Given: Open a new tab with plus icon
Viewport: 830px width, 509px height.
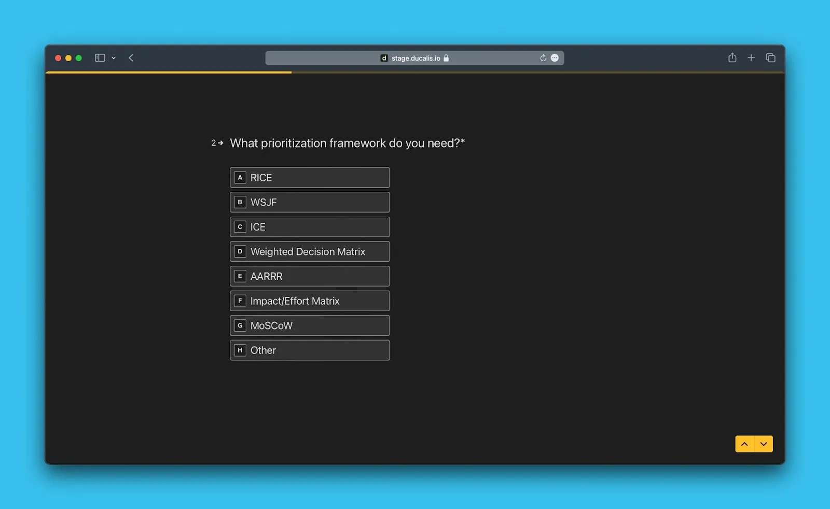Looking at the screenshot, I should (751, 58).
